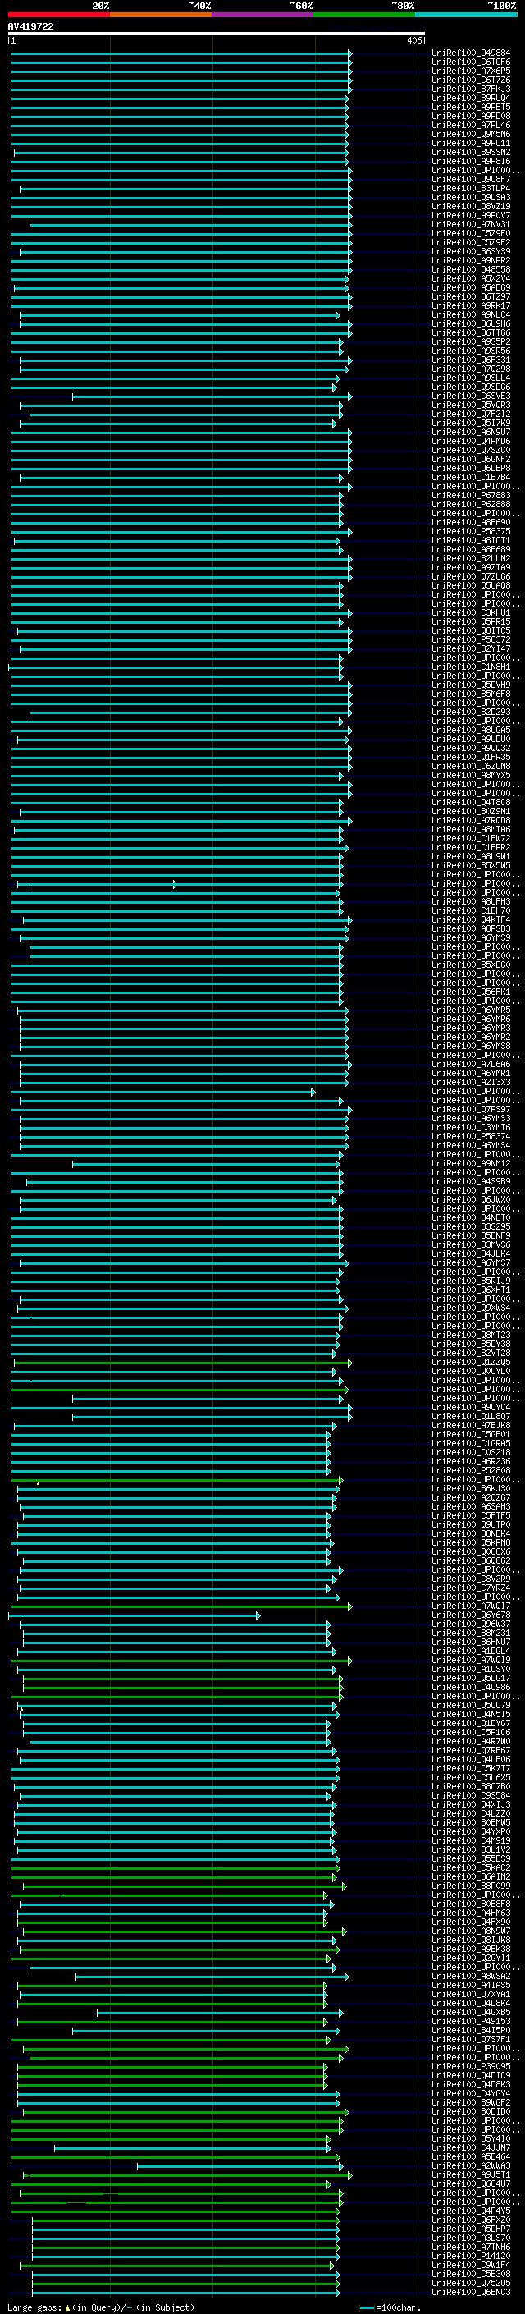The width and height of the screenshot is (525, 2314).
Task: Select label UniRef100_A2WWA3
Action: pyautogui.click(x=471, y=2165)
